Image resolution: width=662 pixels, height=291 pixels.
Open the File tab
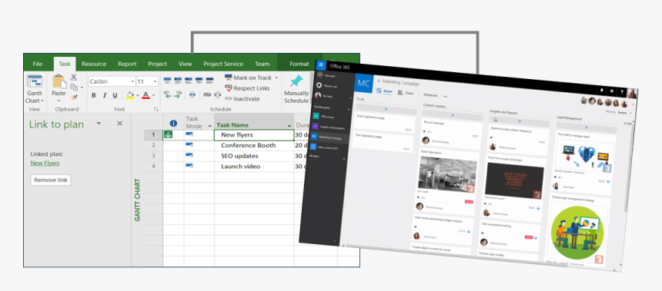click(38, 64)
